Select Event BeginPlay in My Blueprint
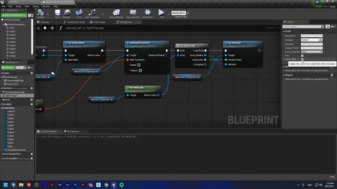 (15, 81)
